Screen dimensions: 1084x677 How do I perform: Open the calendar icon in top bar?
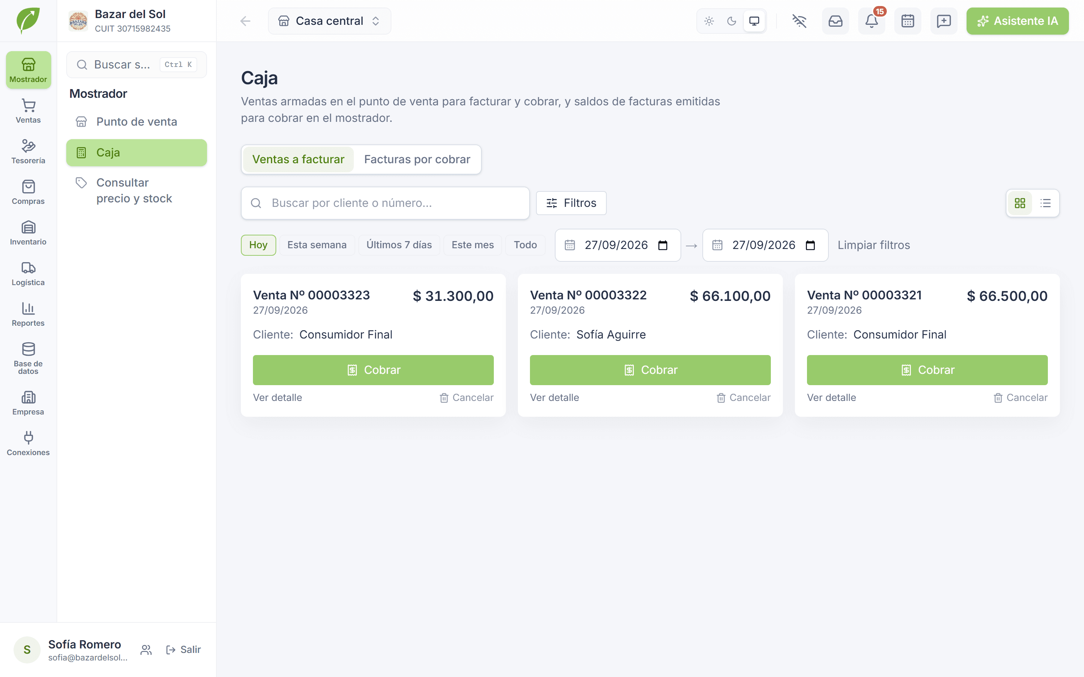coord(907,21)
